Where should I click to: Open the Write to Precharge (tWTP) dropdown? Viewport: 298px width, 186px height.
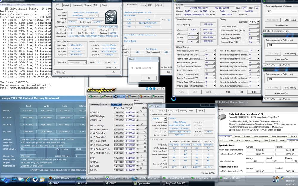tap(214, 74)
